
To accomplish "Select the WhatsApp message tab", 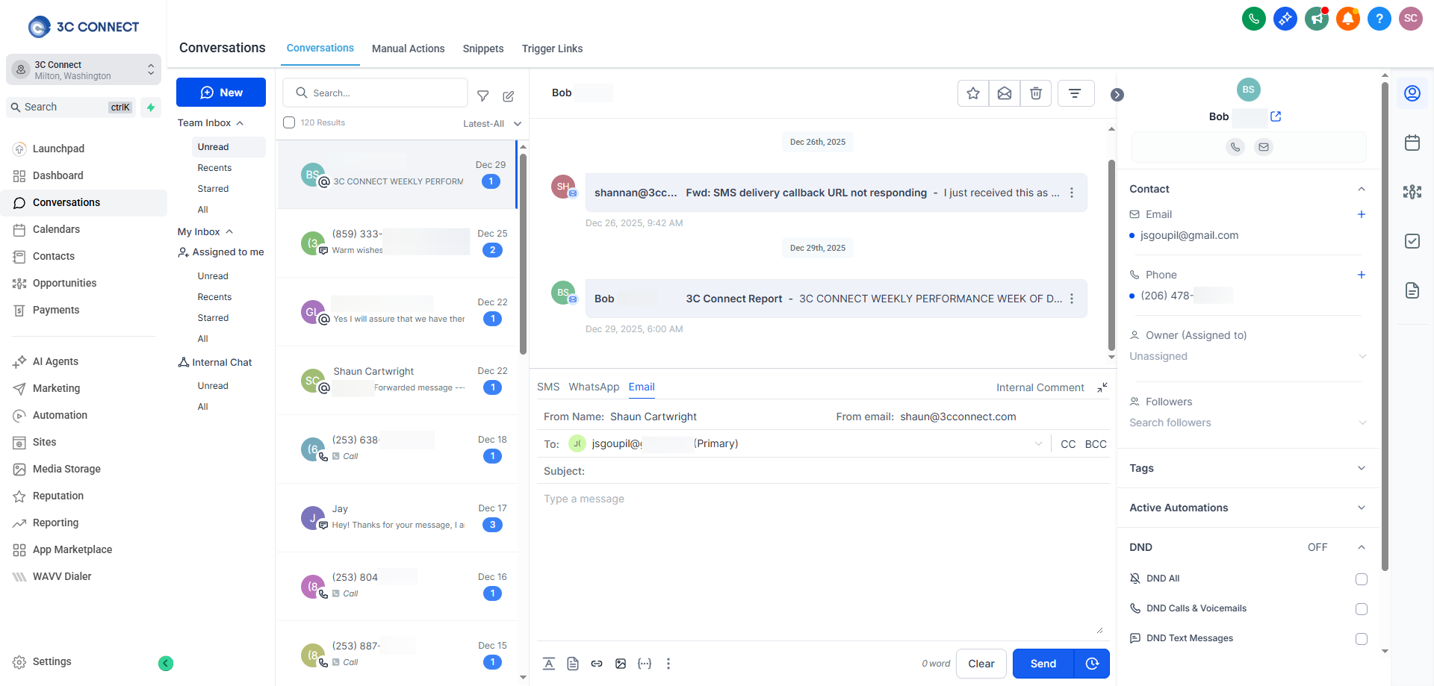I will (x=594, y=387).
